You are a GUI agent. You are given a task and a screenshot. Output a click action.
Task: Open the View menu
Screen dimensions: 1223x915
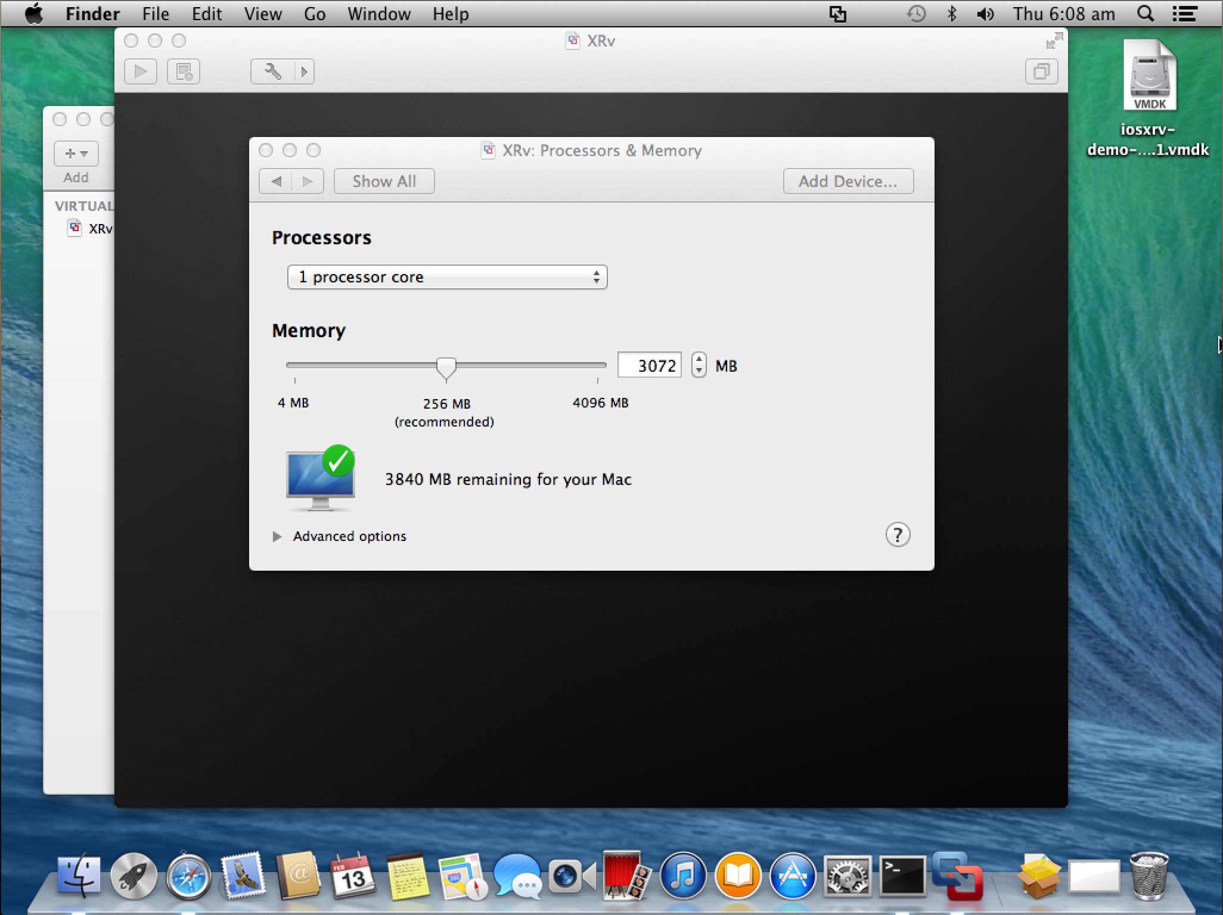[x=263, y=14]
